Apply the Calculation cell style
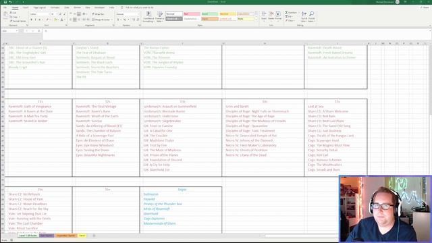Image resolution: width=432 pixels, height=243 pixels. point(245,13)
